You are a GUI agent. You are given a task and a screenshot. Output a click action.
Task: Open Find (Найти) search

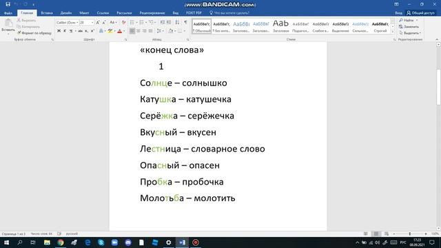click(x=407, y=20)
